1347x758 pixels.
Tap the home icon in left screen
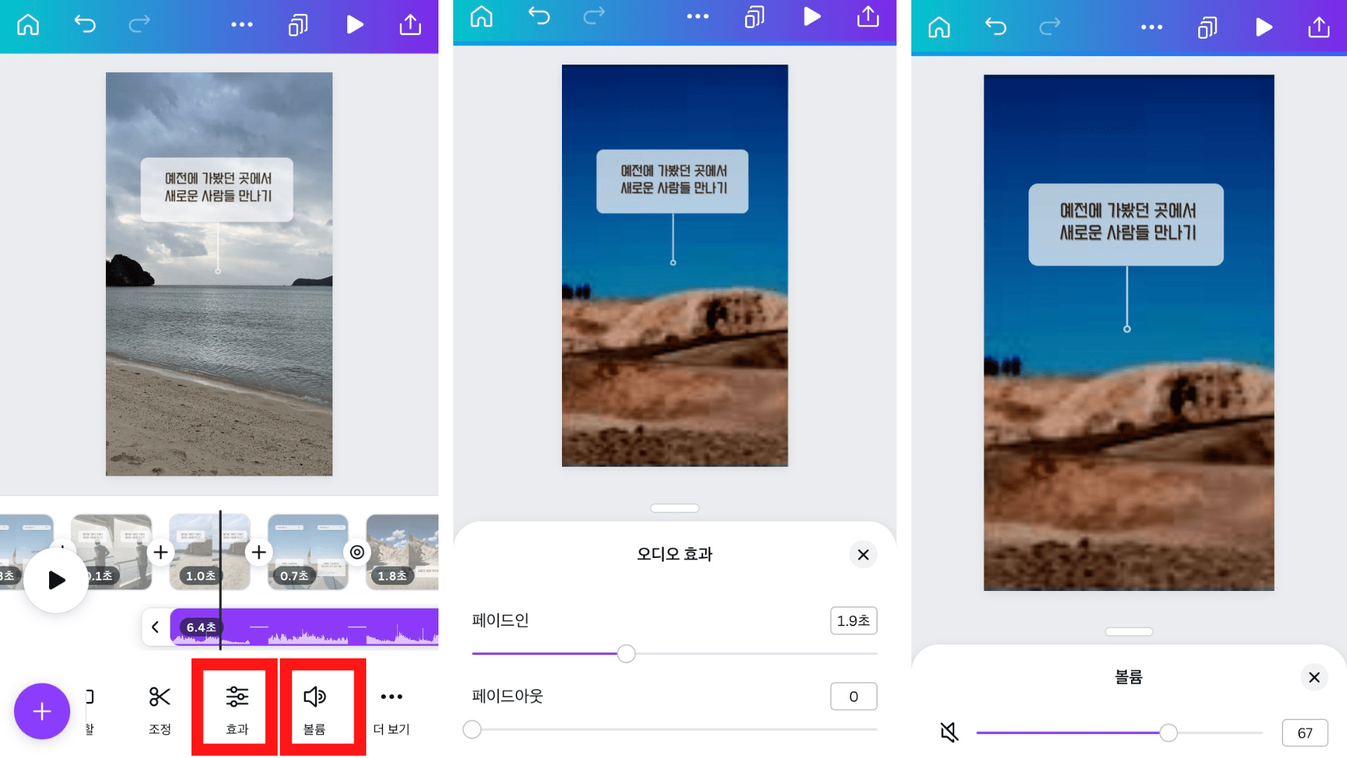pos(28,25)
